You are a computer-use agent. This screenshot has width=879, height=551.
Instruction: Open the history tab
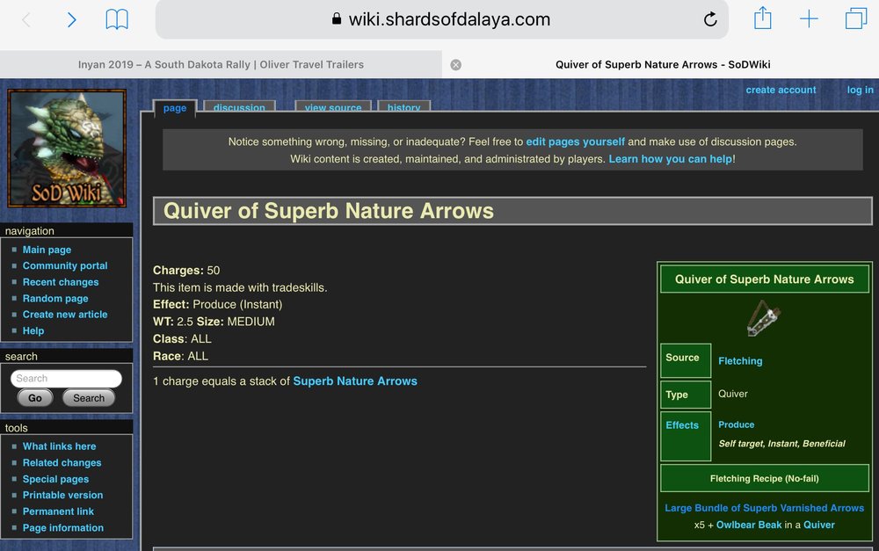pos(404,107)
